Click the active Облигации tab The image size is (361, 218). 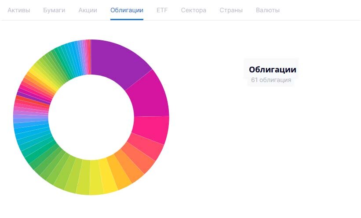coord(127,11)
